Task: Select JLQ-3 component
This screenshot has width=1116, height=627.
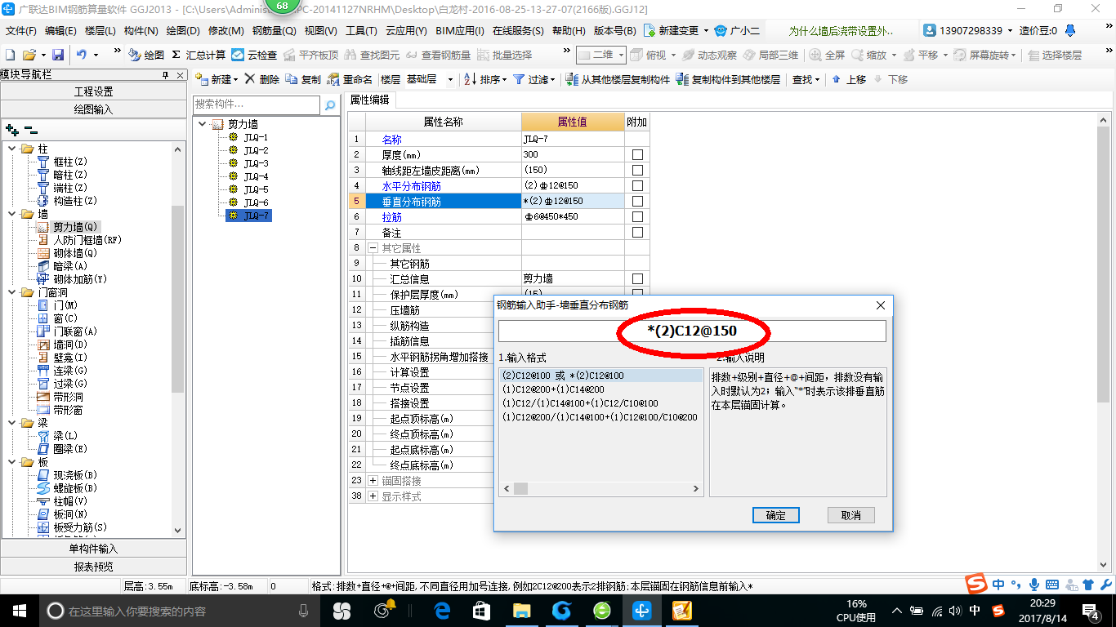Action: 256,163
